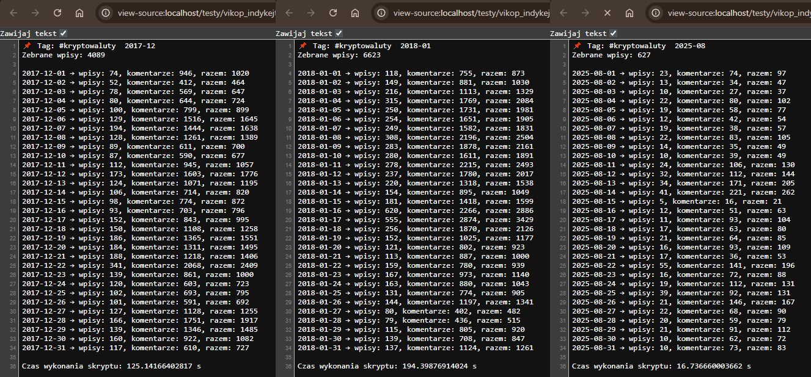Reload the page showing 2018-01 data

[333, 13]
